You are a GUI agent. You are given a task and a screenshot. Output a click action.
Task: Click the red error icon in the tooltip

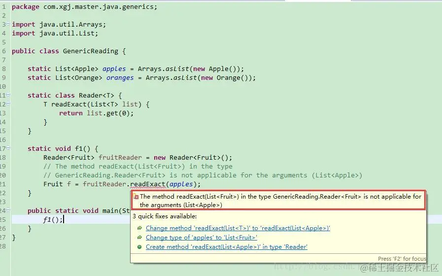tap(136, 197)
